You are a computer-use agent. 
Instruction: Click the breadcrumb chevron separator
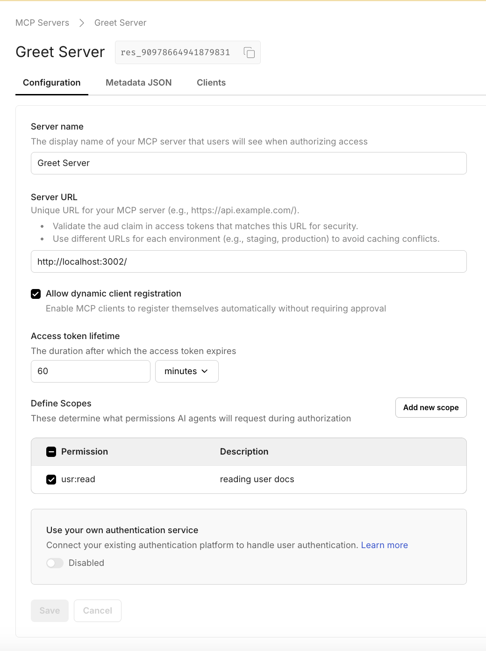pos(82,23)
